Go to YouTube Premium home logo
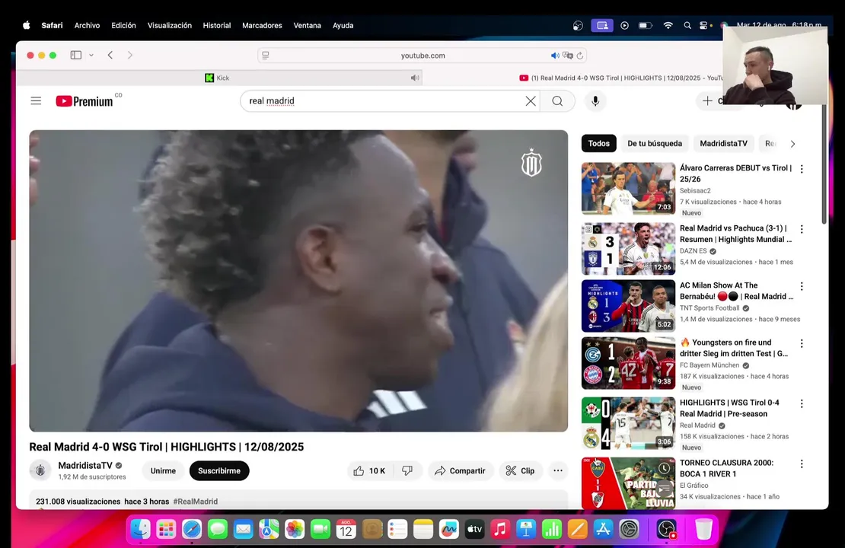845x548 pixels. point(84,101)
